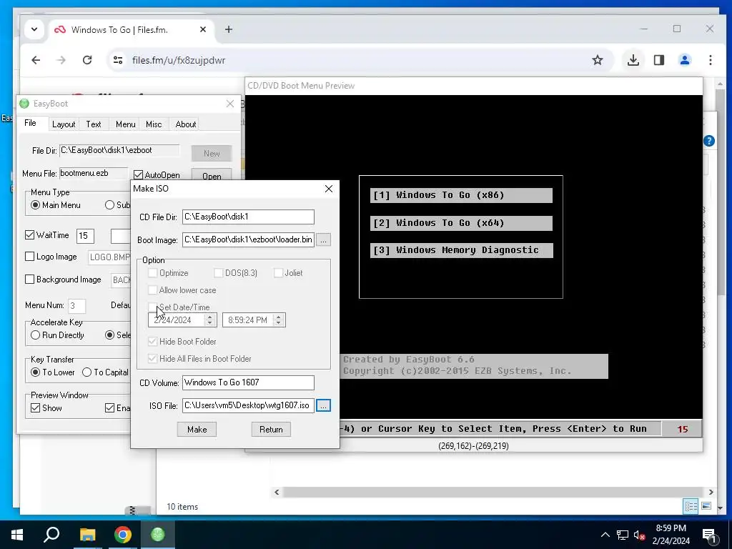Toggle Hide All Files in Boot Folder

tap(153, 359)
